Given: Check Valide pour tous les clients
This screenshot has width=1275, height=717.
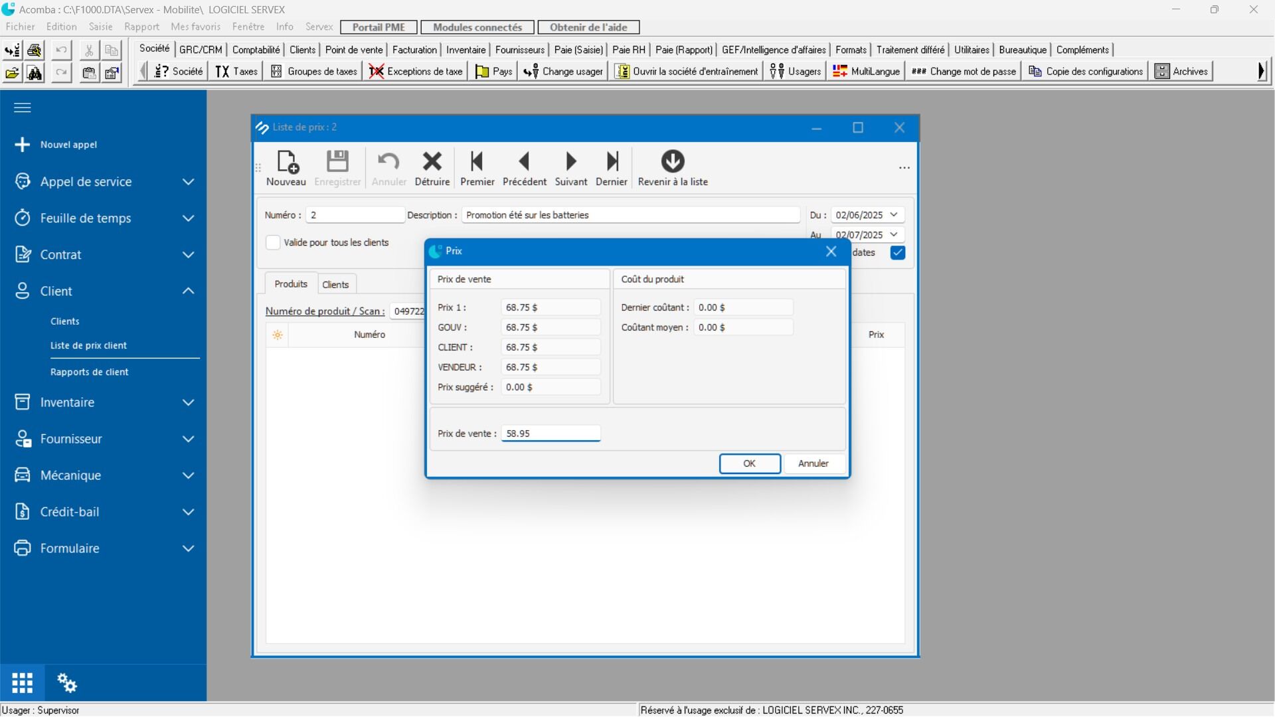Looking at the screenshot, I should click(273, 242).
